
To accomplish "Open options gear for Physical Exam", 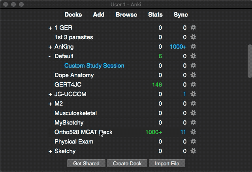I will [193, 142].
